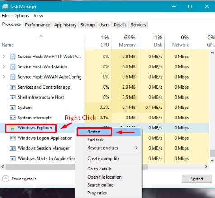Select the Windows Logon Application row name
215x198 pixels.
(45, 138)
